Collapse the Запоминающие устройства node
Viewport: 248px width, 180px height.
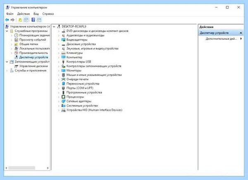tap(7, 62)
